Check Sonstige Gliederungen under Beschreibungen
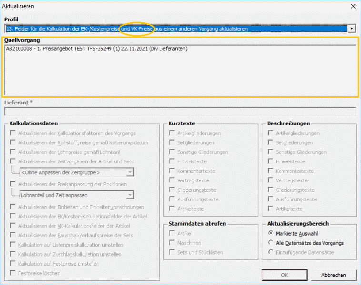361x285 pixels. [271, 152]
